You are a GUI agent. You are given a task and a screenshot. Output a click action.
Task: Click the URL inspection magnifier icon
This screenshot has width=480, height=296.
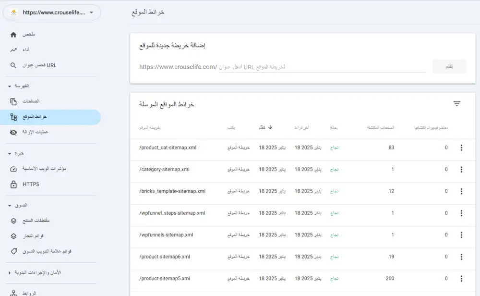coord(12,65)
